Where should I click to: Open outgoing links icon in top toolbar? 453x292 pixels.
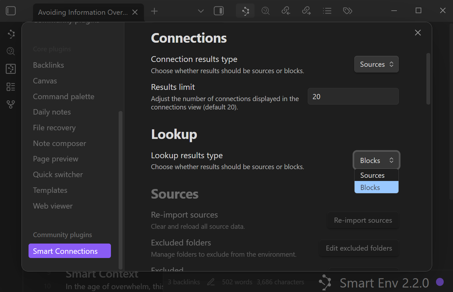pos(306,11)
